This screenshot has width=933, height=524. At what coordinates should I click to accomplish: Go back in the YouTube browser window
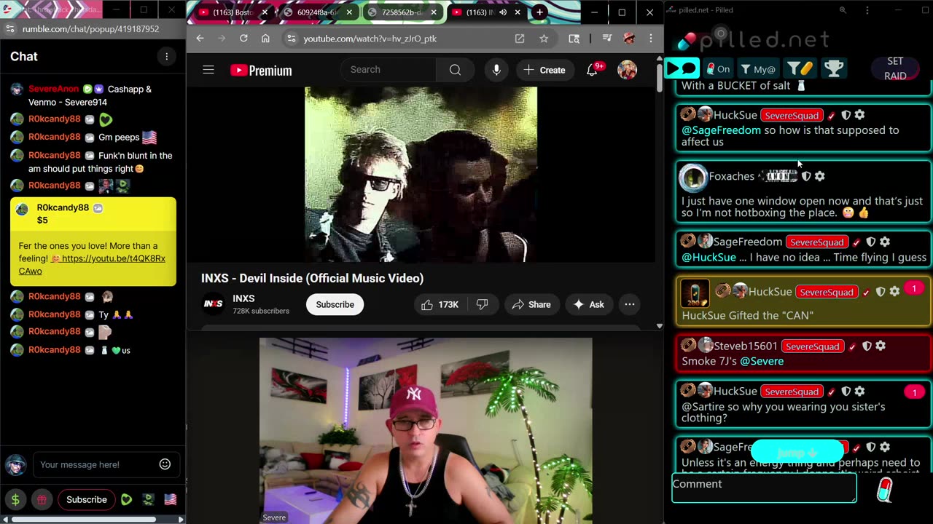[x=200, y=39]
